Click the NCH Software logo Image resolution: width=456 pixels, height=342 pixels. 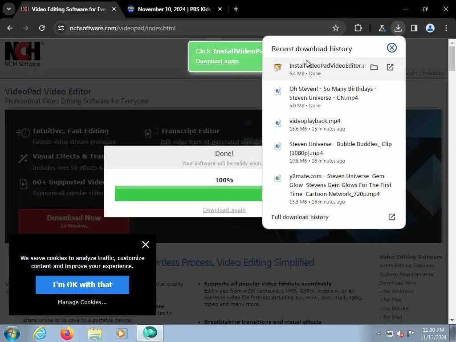[24, 54]
